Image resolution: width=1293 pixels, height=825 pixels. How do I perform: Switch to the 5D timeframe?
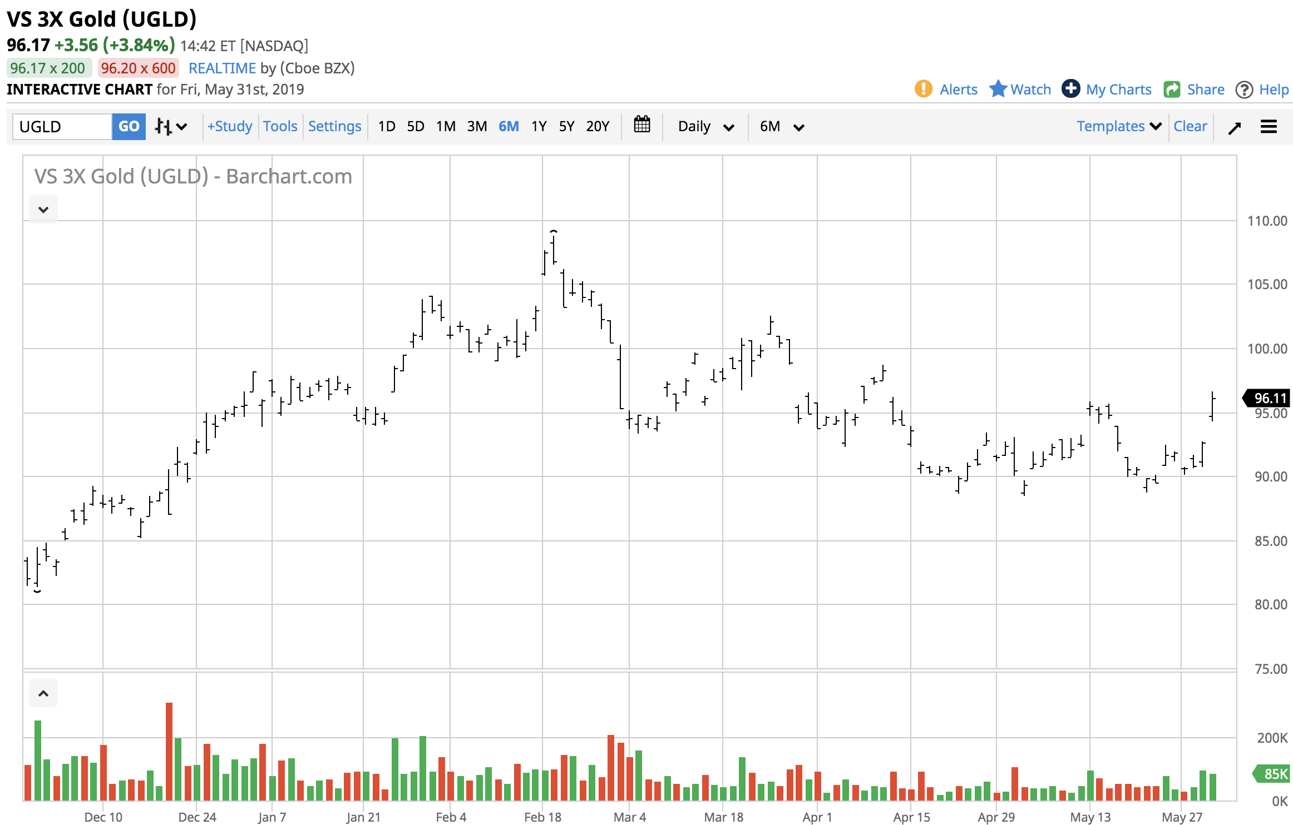pyautogui.click(x=414, y=126)
